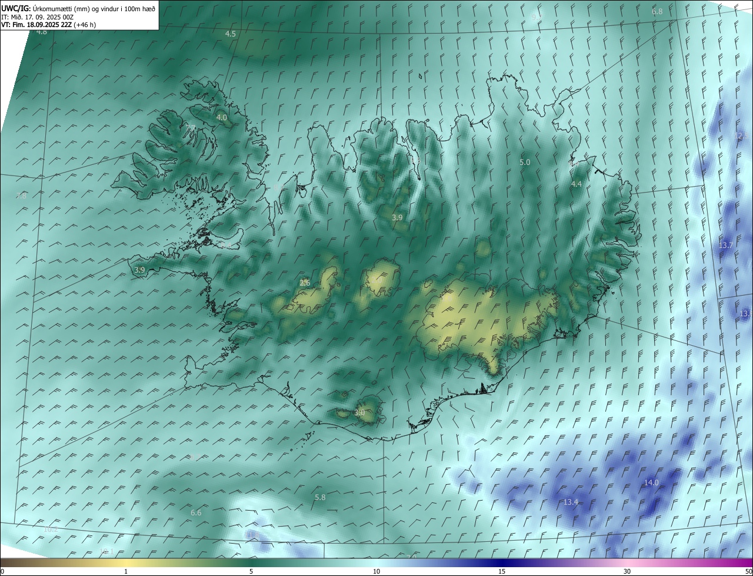Click the 2.6 value label on the map

(305, 283)
